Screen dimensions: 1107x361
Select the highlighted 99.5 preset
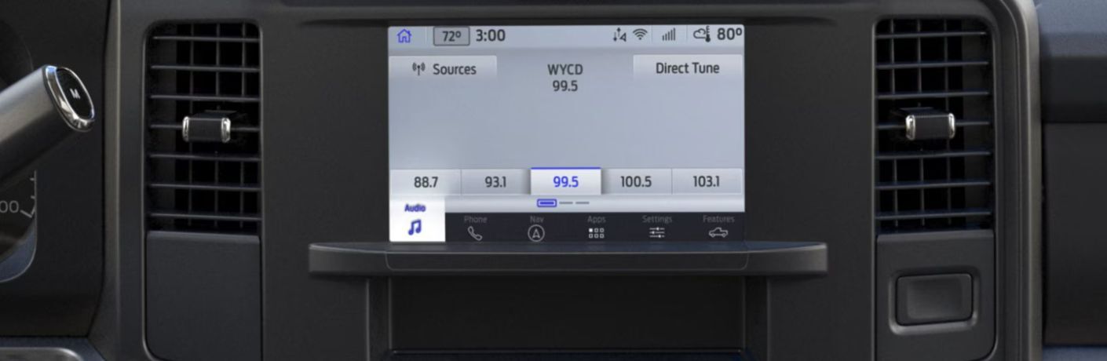tap(565, 181)
